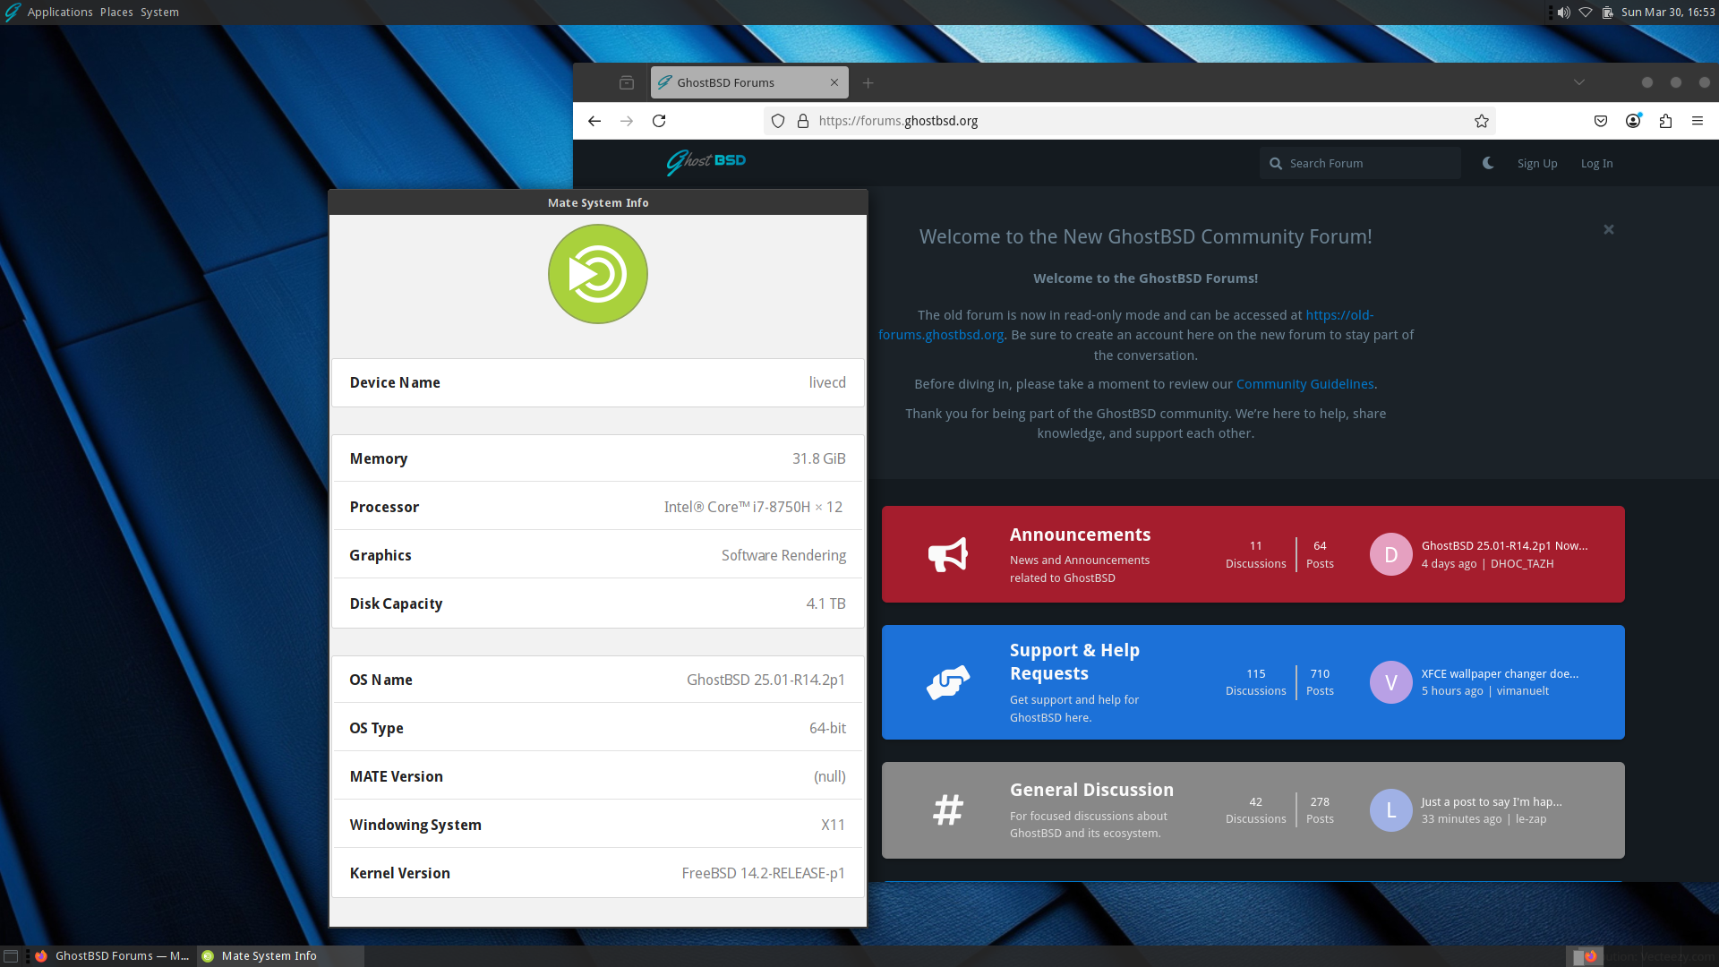Image resolution: width=1719 pixels, height=967 pixels.
Task: Click the volume speaker tray icon
Action: coord(1563,13)
